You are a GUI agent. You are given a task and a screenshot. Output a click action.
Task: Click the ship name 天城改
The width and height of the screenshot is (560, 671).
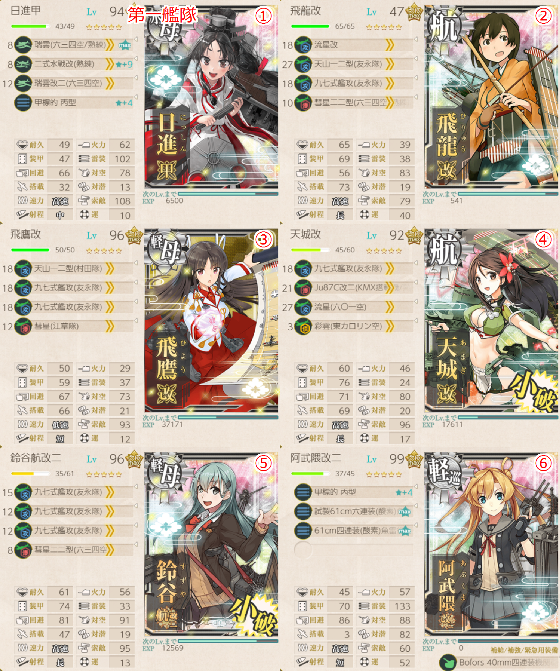[305, 234]
